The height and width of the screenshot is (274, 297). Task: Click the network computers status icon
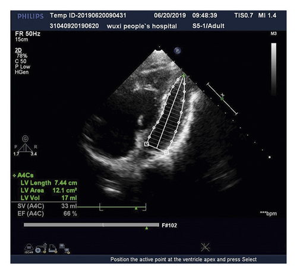[x=65, y=248]
